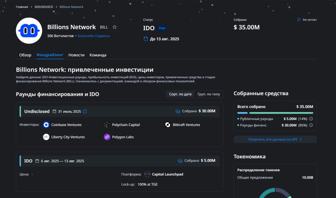Click the Polygon Labs logo icon
The width and height of the screenshot is (336, 198).
[x=107, y=137]
